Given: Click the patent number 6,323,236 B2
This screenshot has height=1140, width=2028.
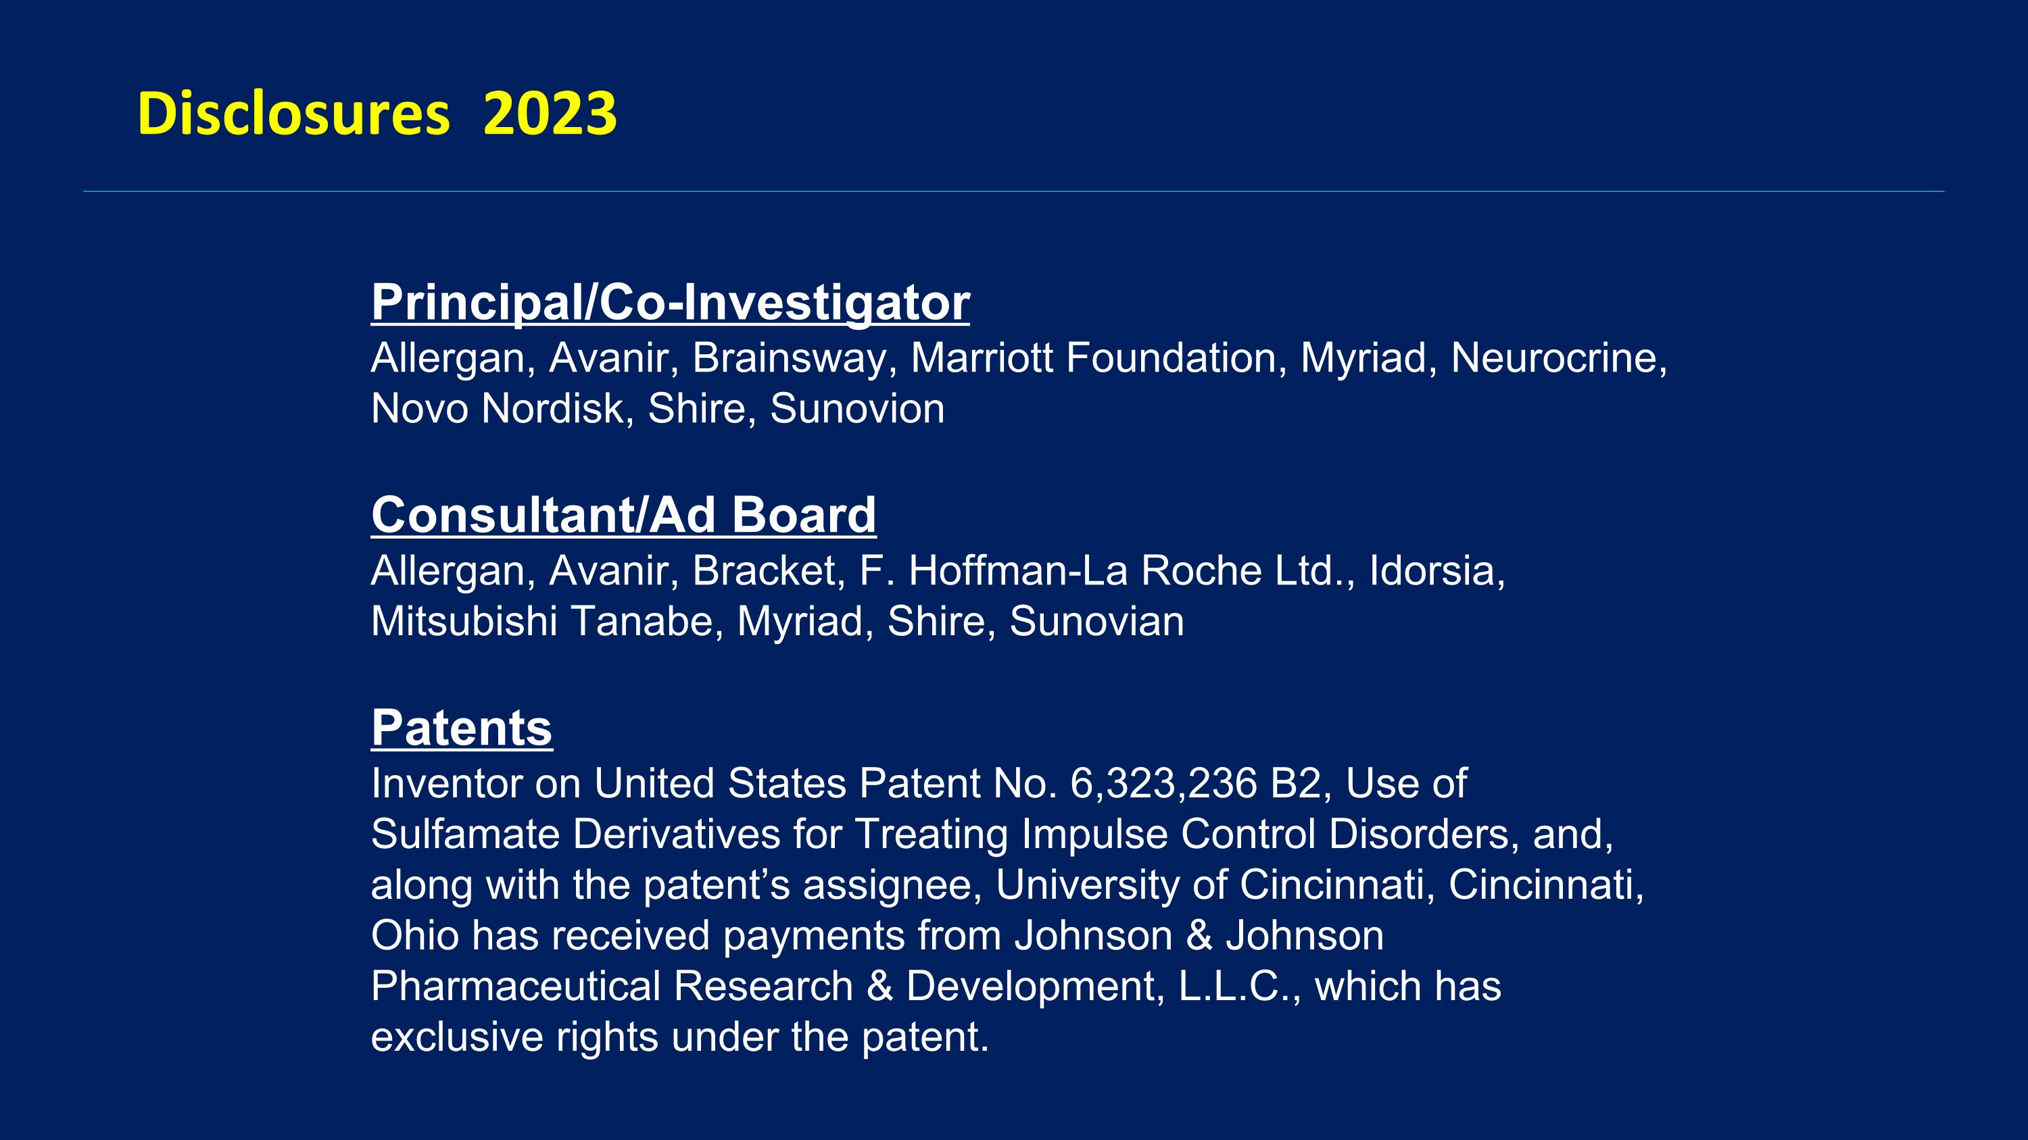Looking at the screenshot, I should (1195, 784).
